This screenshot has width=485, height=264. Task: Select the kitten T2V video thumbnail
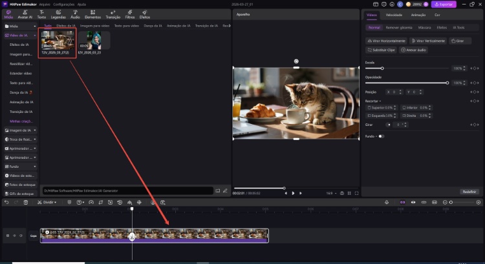pyautogui.click(x=58, y=40)
